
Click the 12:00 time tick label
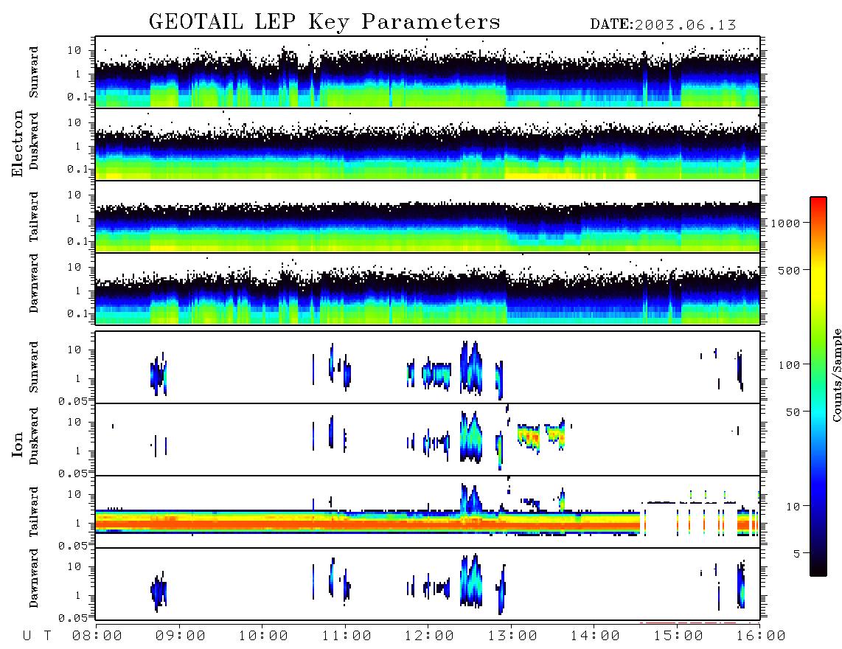tap(429, 636)
